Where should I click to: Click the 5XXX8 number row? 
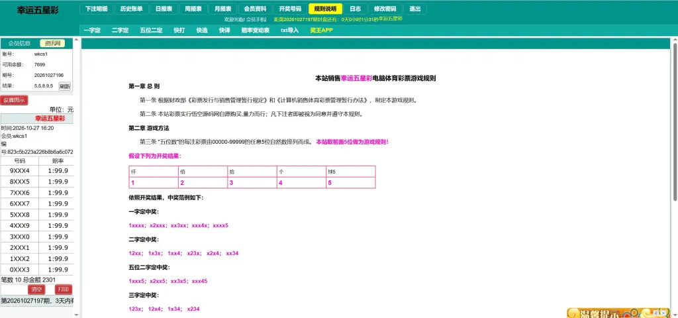(37, 215)
